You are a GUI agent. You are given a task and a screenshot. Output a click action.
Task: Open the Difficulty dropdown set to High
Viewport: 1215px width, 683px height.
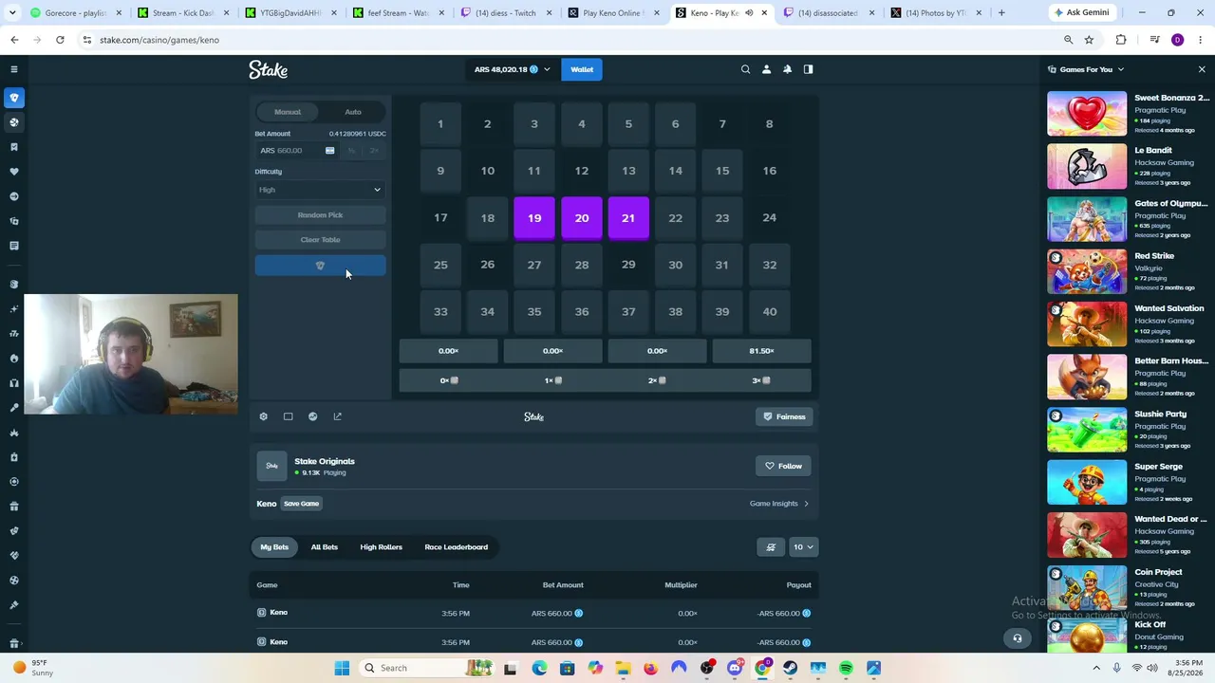tap(320, 190)
